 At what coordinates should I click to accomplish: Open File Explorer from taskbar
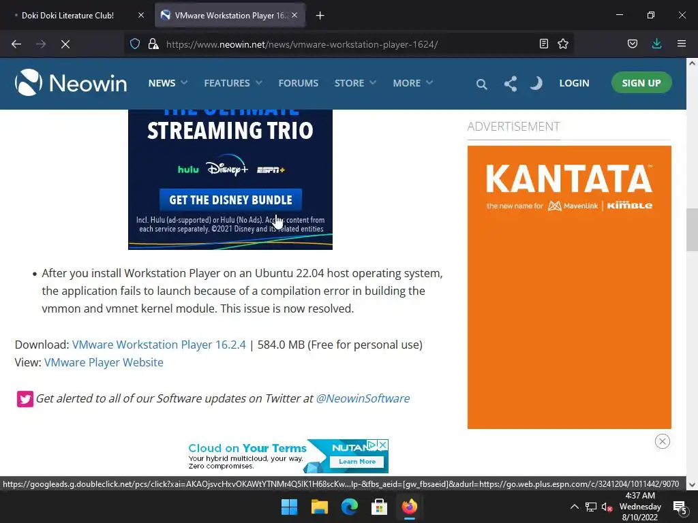coord(319,507)
